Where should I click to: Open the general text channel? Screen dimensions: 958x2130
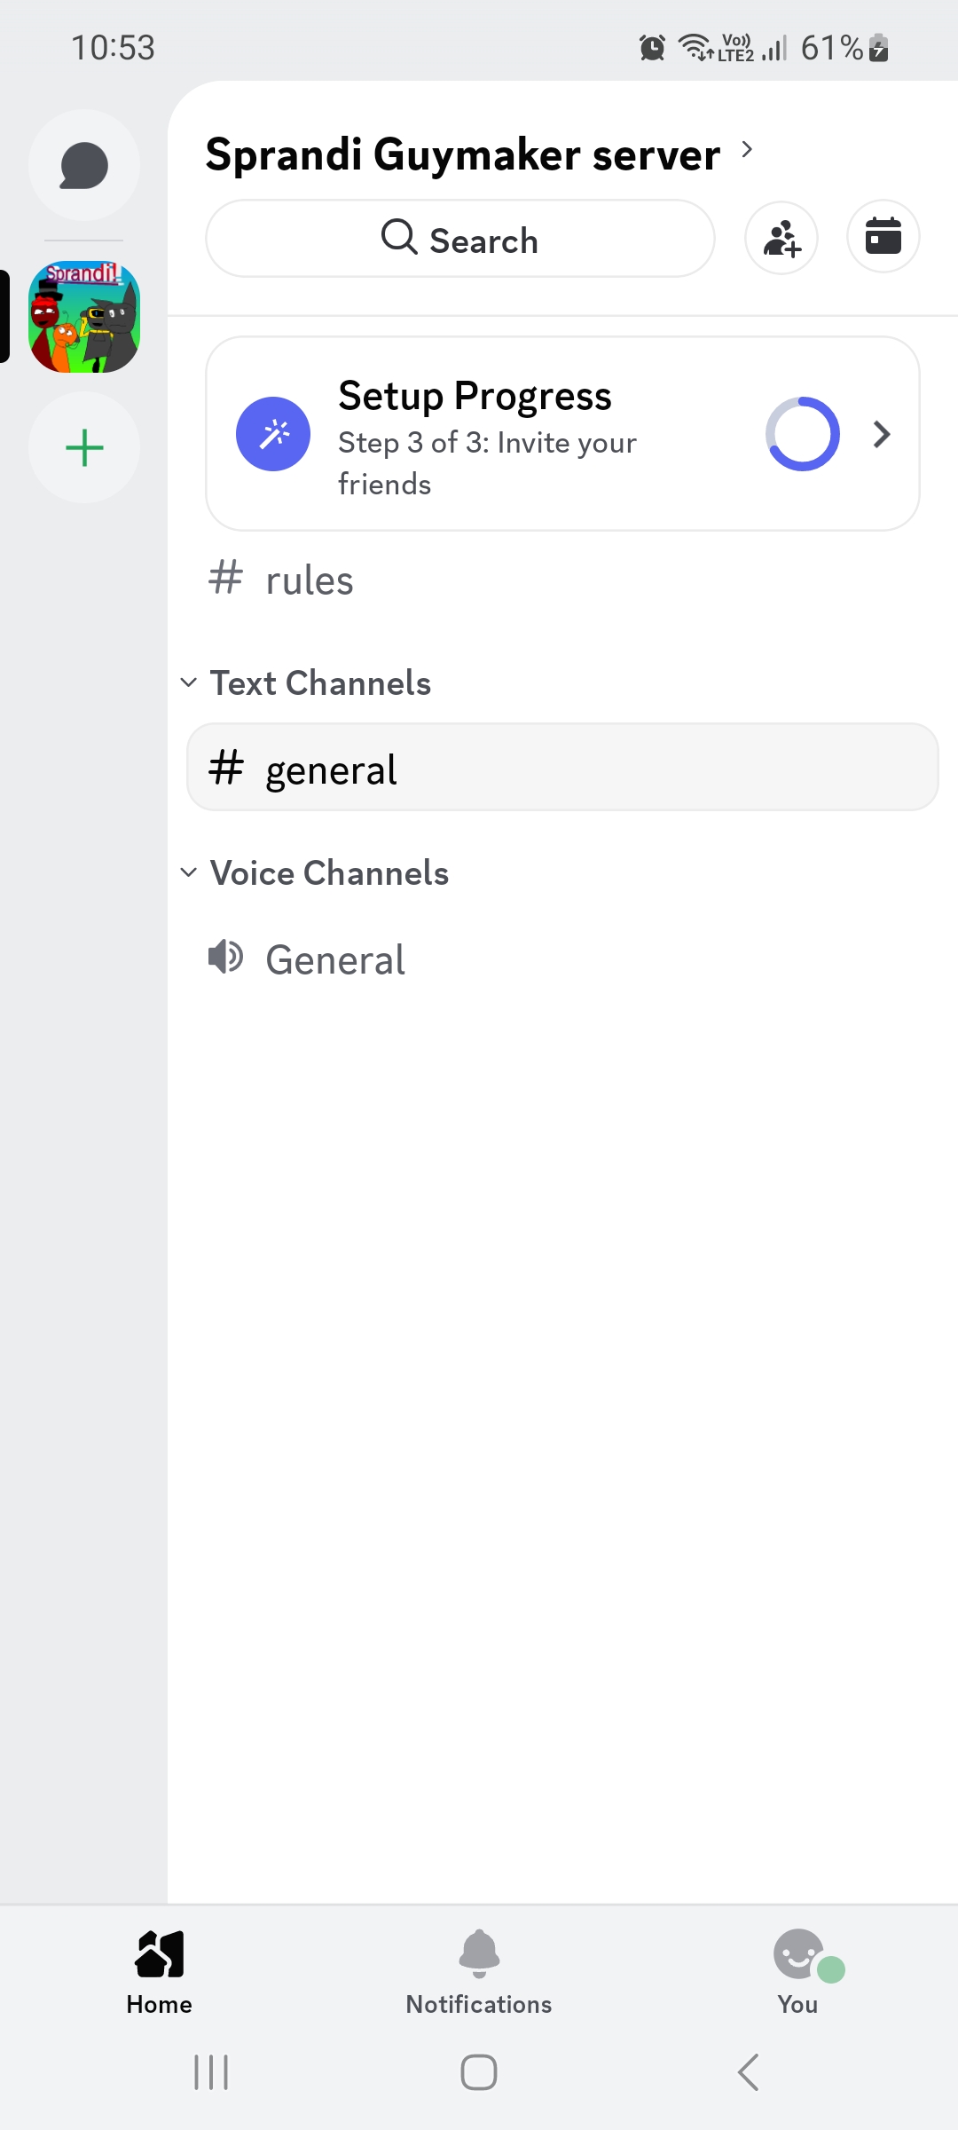562,769
